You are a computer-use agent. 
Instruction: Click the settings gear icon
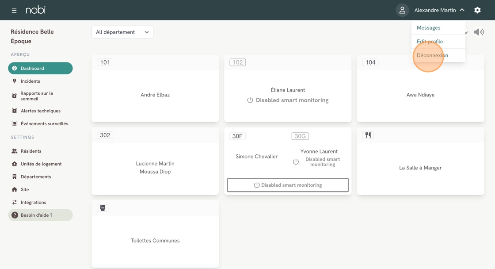click(x=477, y=10)
